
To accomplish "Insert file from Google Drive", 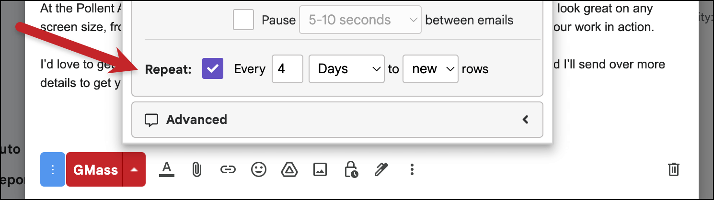I will tap(289, 169).
